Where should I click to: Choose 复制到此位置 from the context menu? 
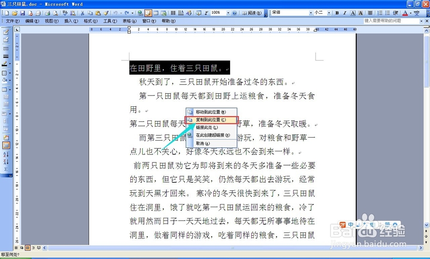tap(211, 119)
